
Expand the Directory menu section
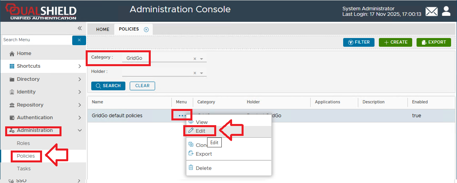tap(80, 79)
